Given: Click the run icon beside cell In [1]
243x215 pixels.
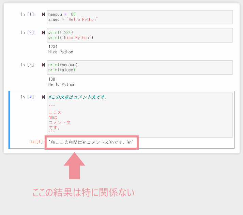Looking at the screenshot, I should click(x=43, y=14).
